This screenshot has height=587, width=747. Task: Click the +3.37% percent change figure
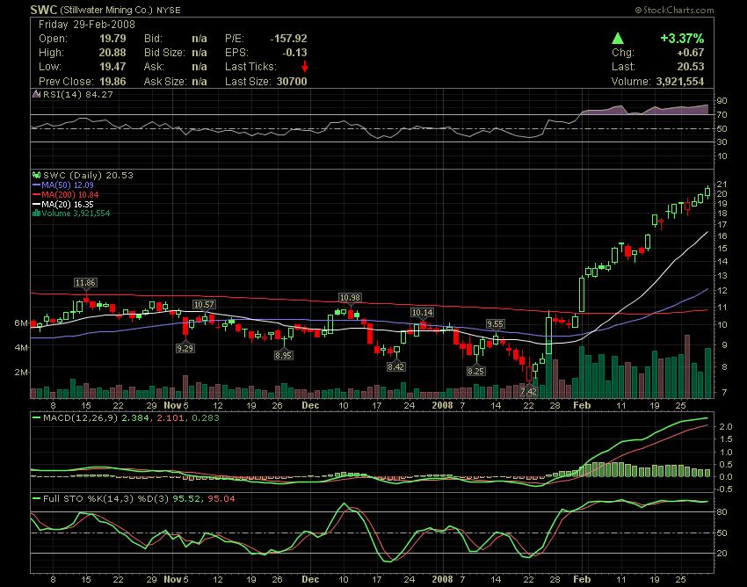coord(682,38)
